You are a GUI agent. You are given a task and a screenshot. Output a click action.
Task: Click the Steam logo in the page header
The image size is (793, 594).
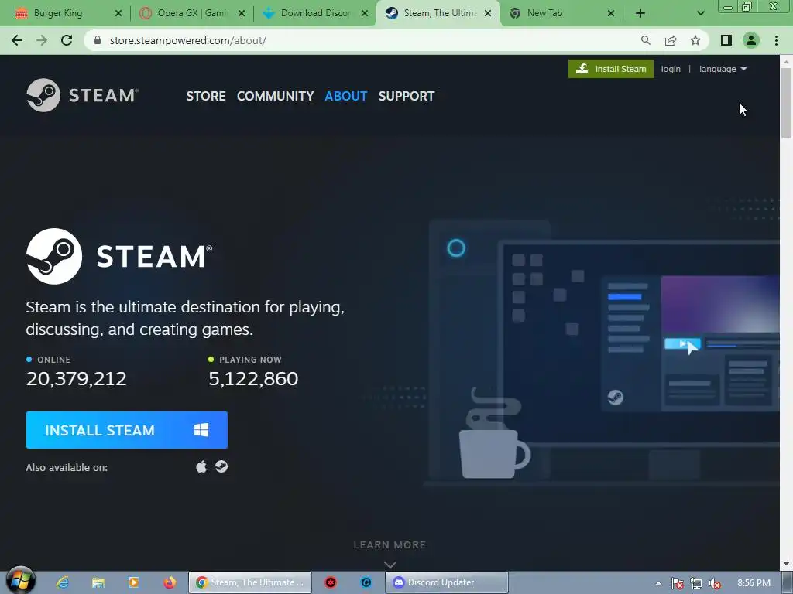(x=82, y=95)
